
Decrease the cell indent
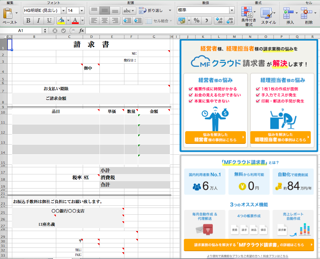click(x=127, y=20)
